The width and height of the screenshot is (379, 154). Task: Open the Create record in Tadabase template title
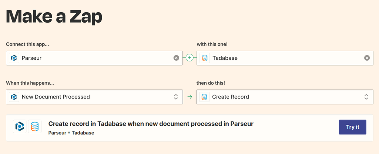151,124
